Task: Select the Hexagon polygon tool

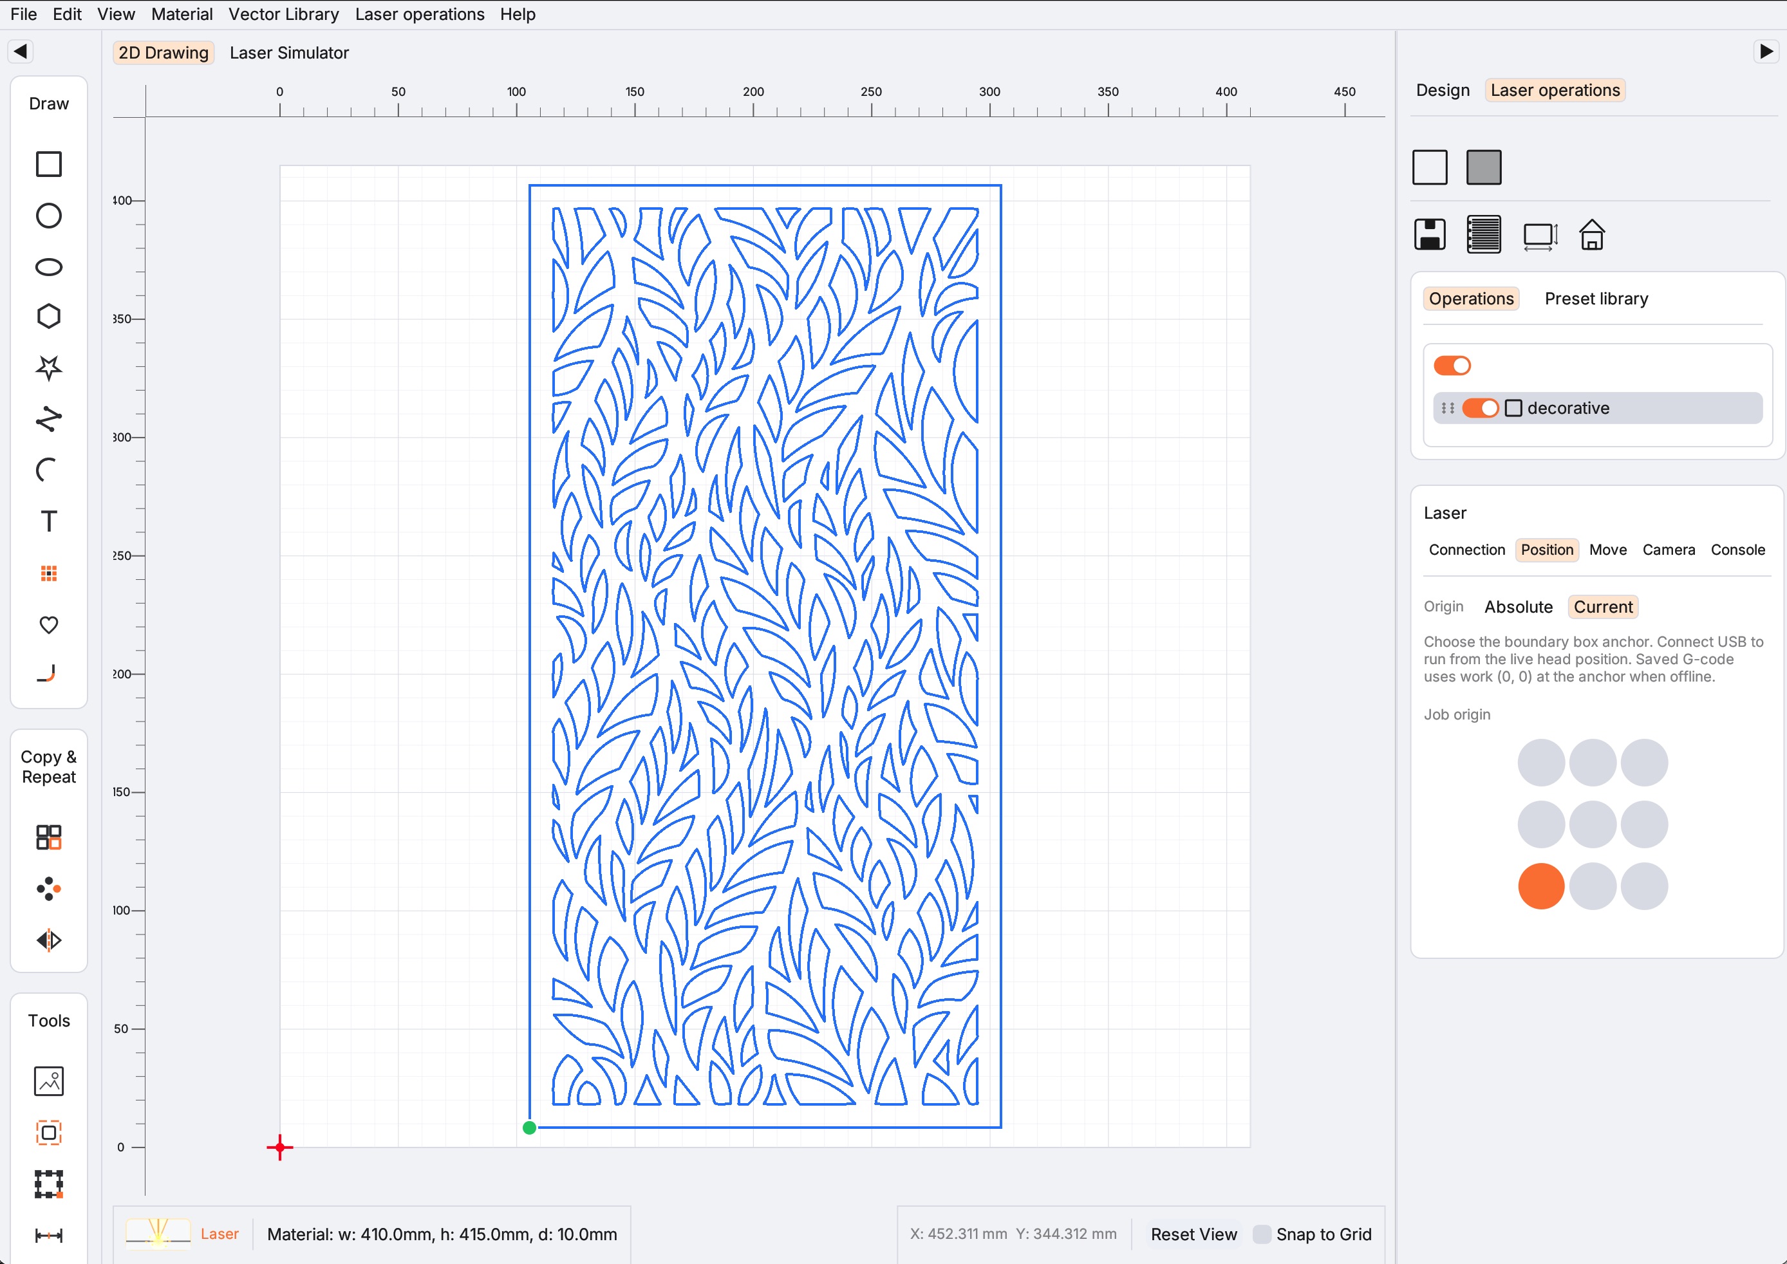Action: [x=48, y=316]
